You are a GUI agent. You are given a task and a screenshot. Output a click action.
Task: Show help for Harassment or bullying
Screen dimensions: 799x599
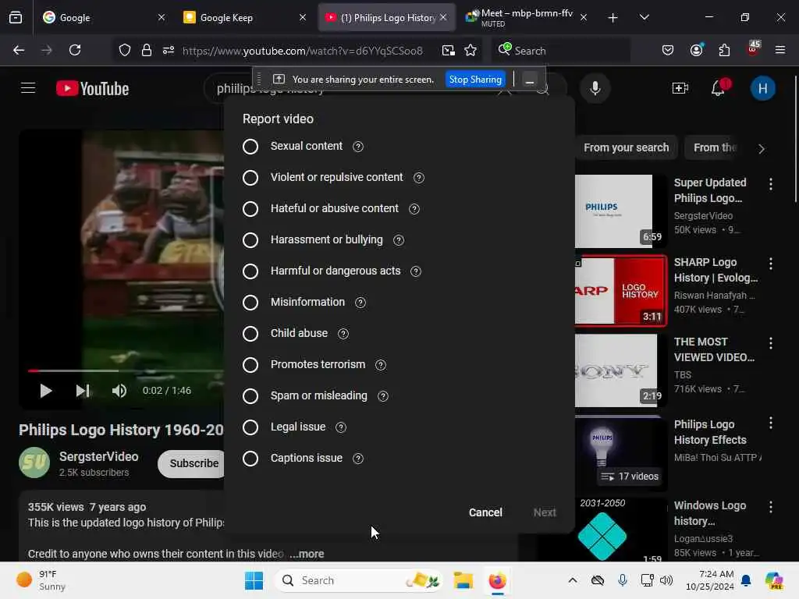(399, 240)
